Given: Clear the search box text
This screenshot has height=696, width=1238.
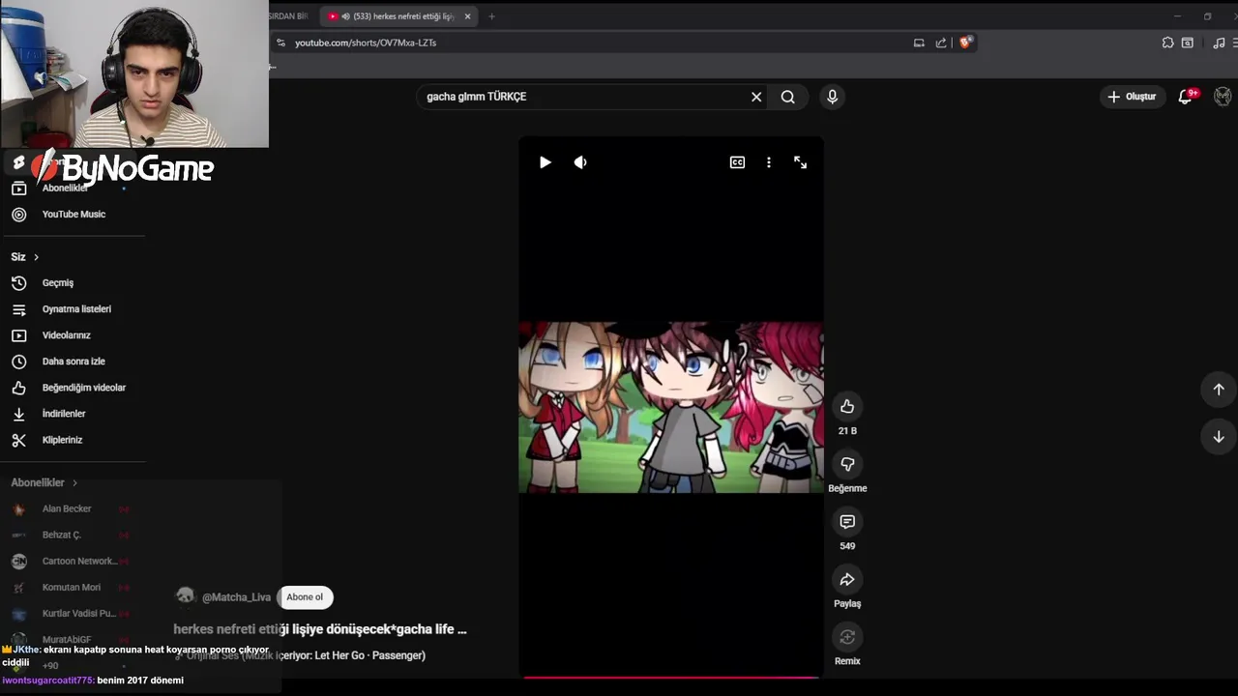Looking at the screenshot, I should [756, 97].
